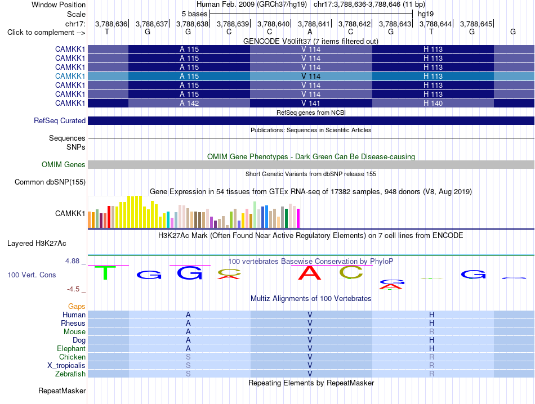Click the Mouse species label

pyautogui.click(x=74, y=332)
